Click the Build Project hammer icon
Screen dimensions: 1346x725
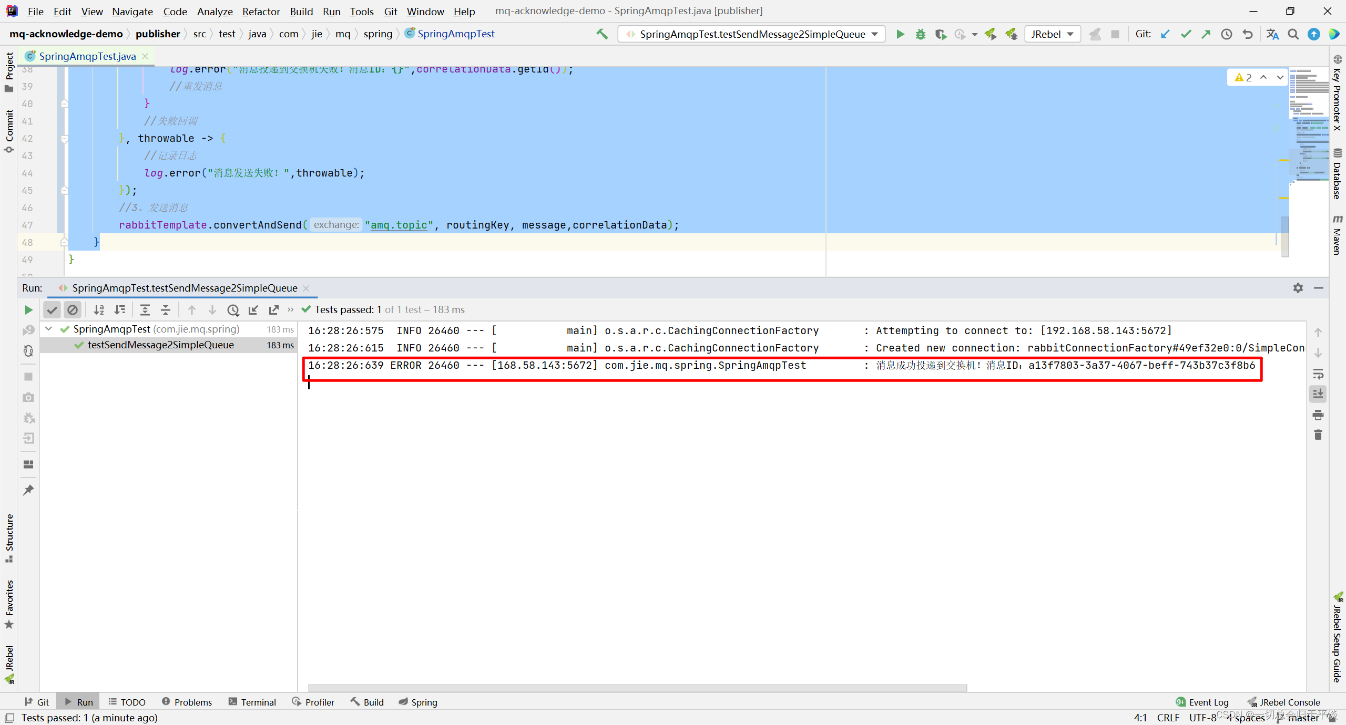(602, 34)
